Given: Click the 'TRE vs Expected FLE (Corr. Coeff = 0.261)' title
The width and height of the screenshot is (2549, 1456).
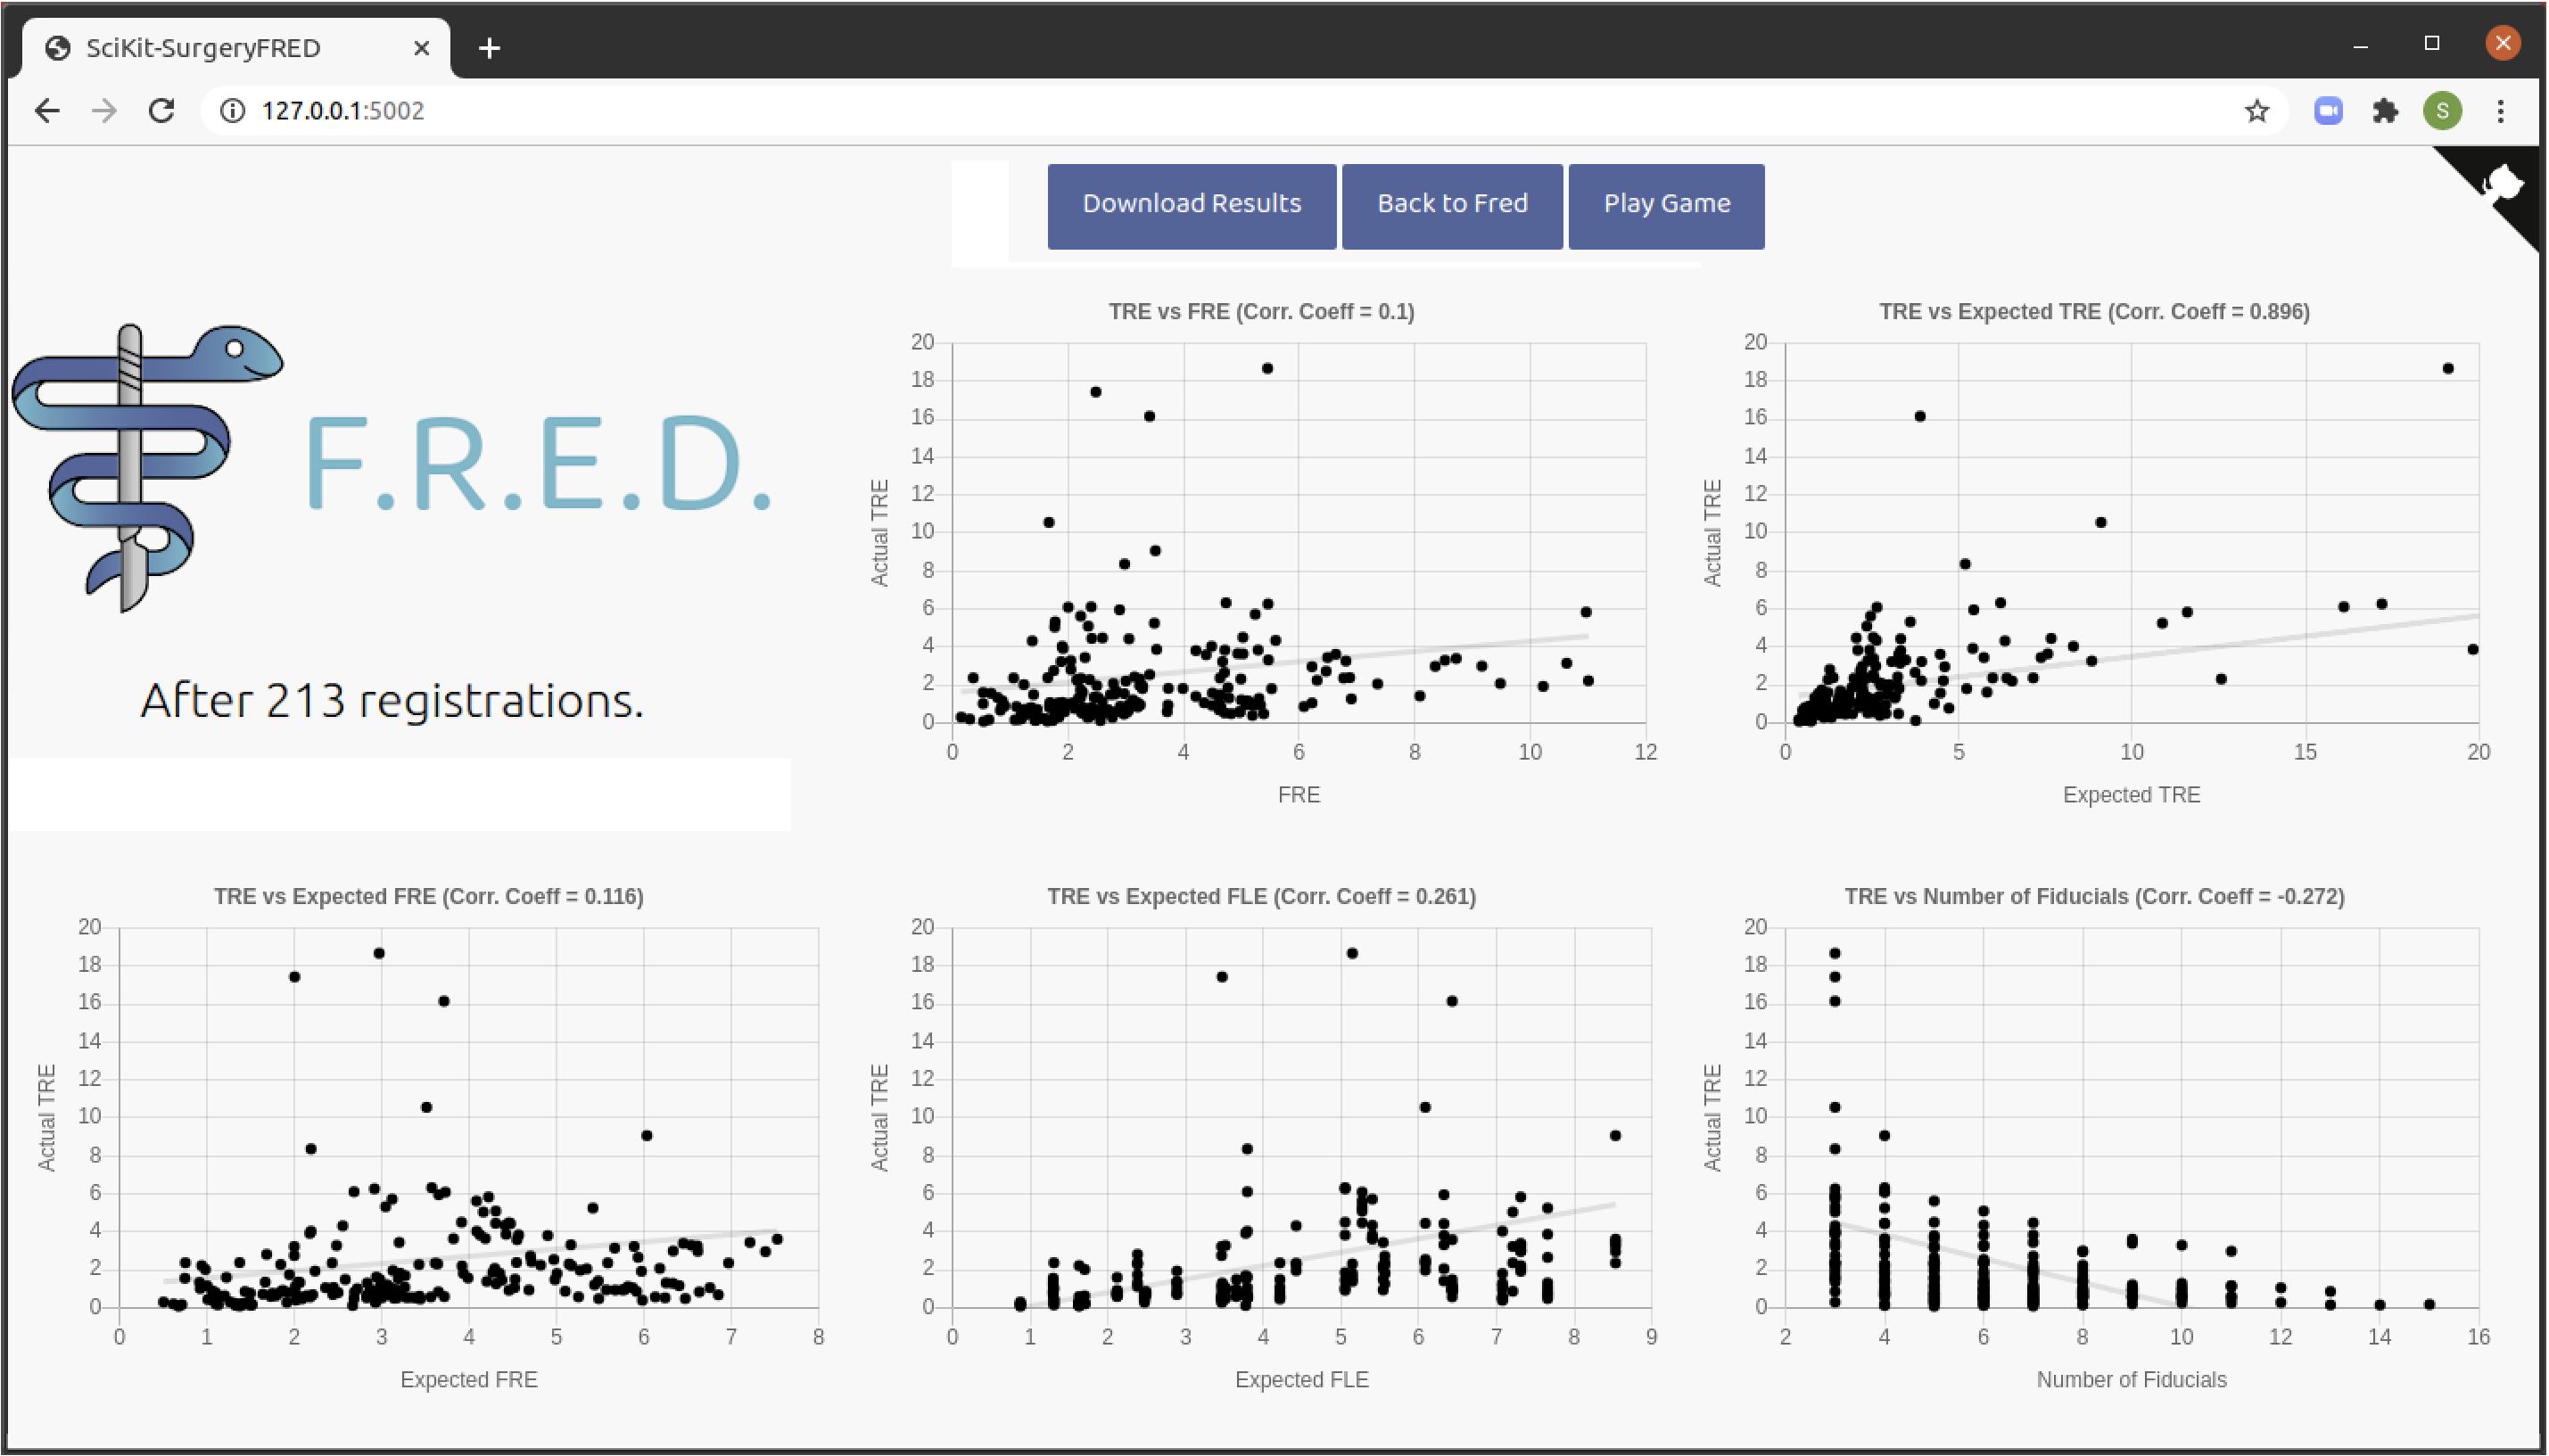Looking at the screenshot, I should [x=1261, y=896].
